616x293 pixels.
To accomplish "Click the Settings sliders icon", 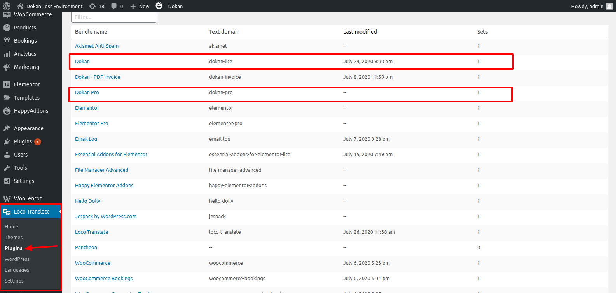I will pyautogui.click(x=7, y=181).
